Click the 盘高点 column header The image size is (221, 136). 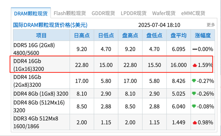pyautogui.click(x=130, y=35)
